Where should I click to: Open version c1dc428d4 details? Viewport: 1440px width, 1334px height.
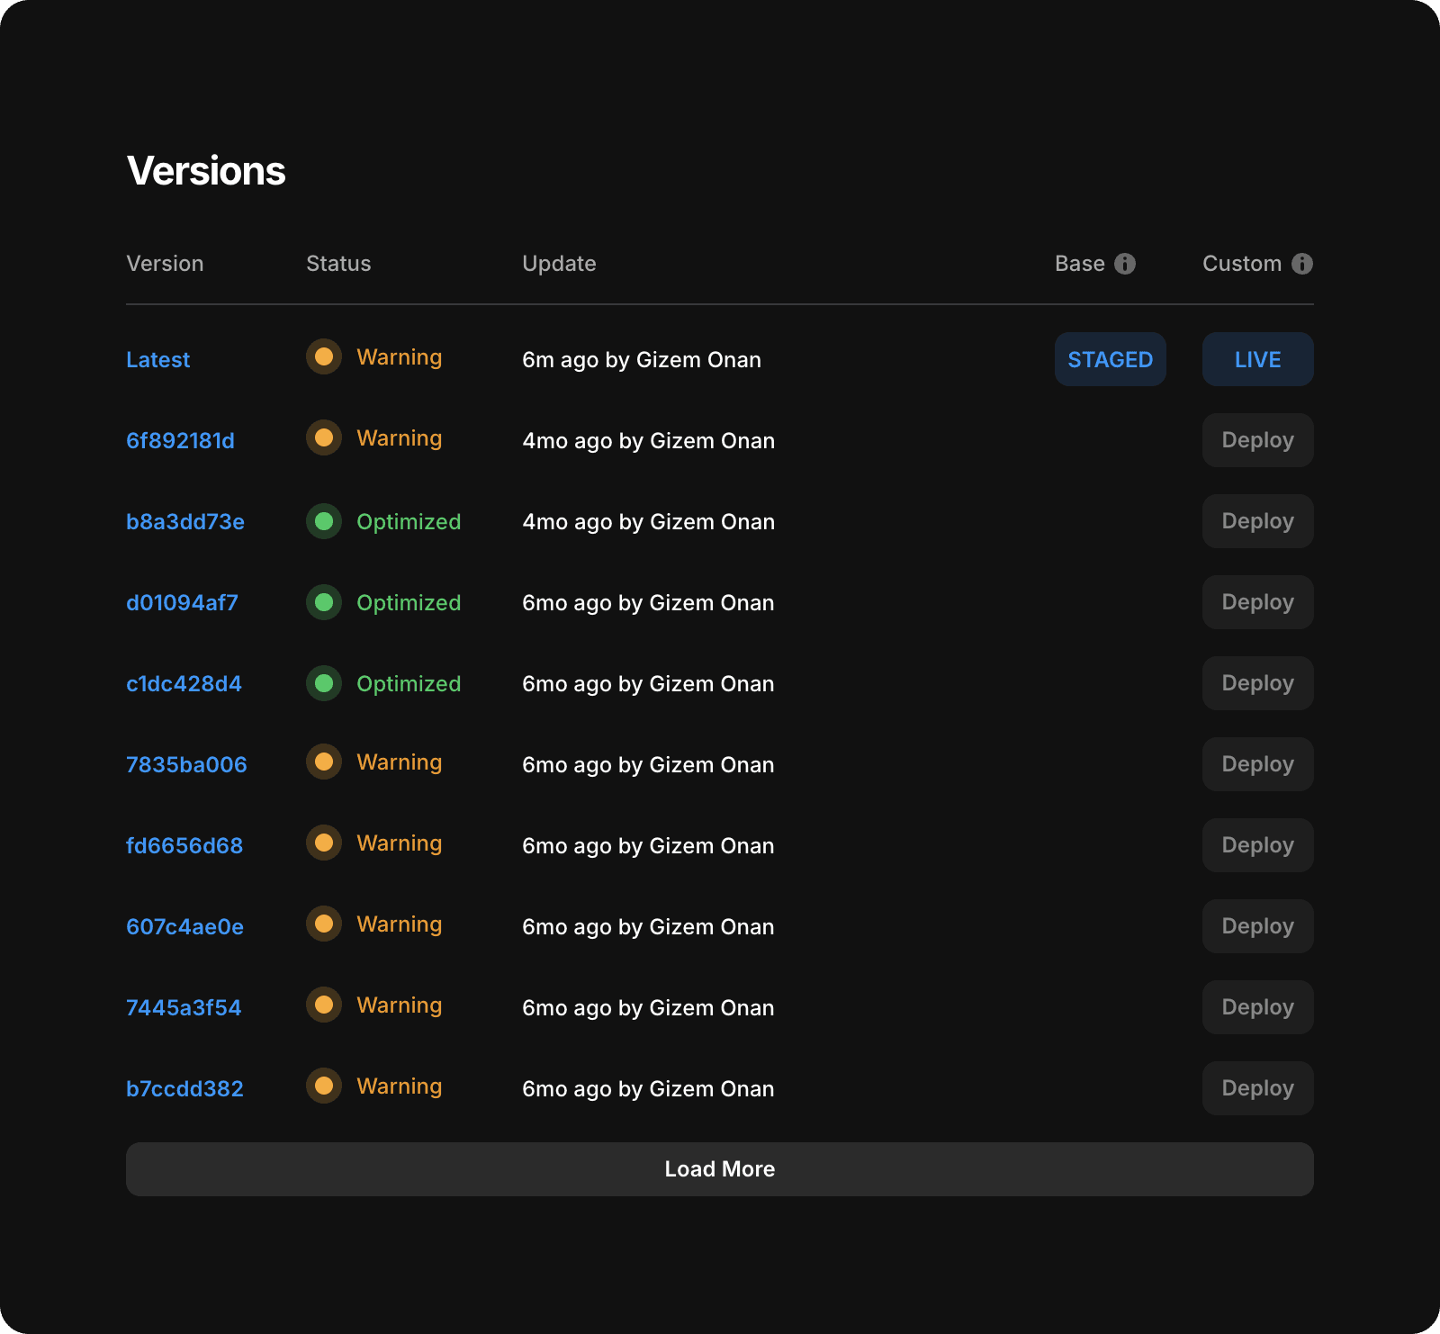click(x=184, y=684)
